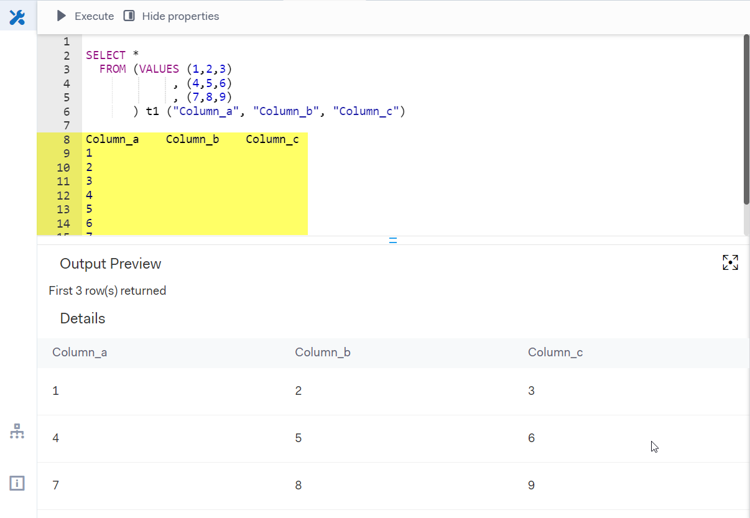Click highlighted line 8 Column_a text
The height and width of the screenshot is (518, 750).
tap(113, 139)
